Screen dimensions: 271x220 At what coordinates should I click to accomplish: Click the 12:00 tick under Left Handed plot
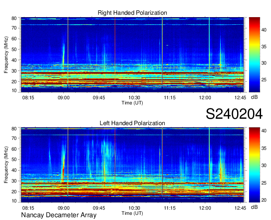pyautogui.click(x=205, y=208)
